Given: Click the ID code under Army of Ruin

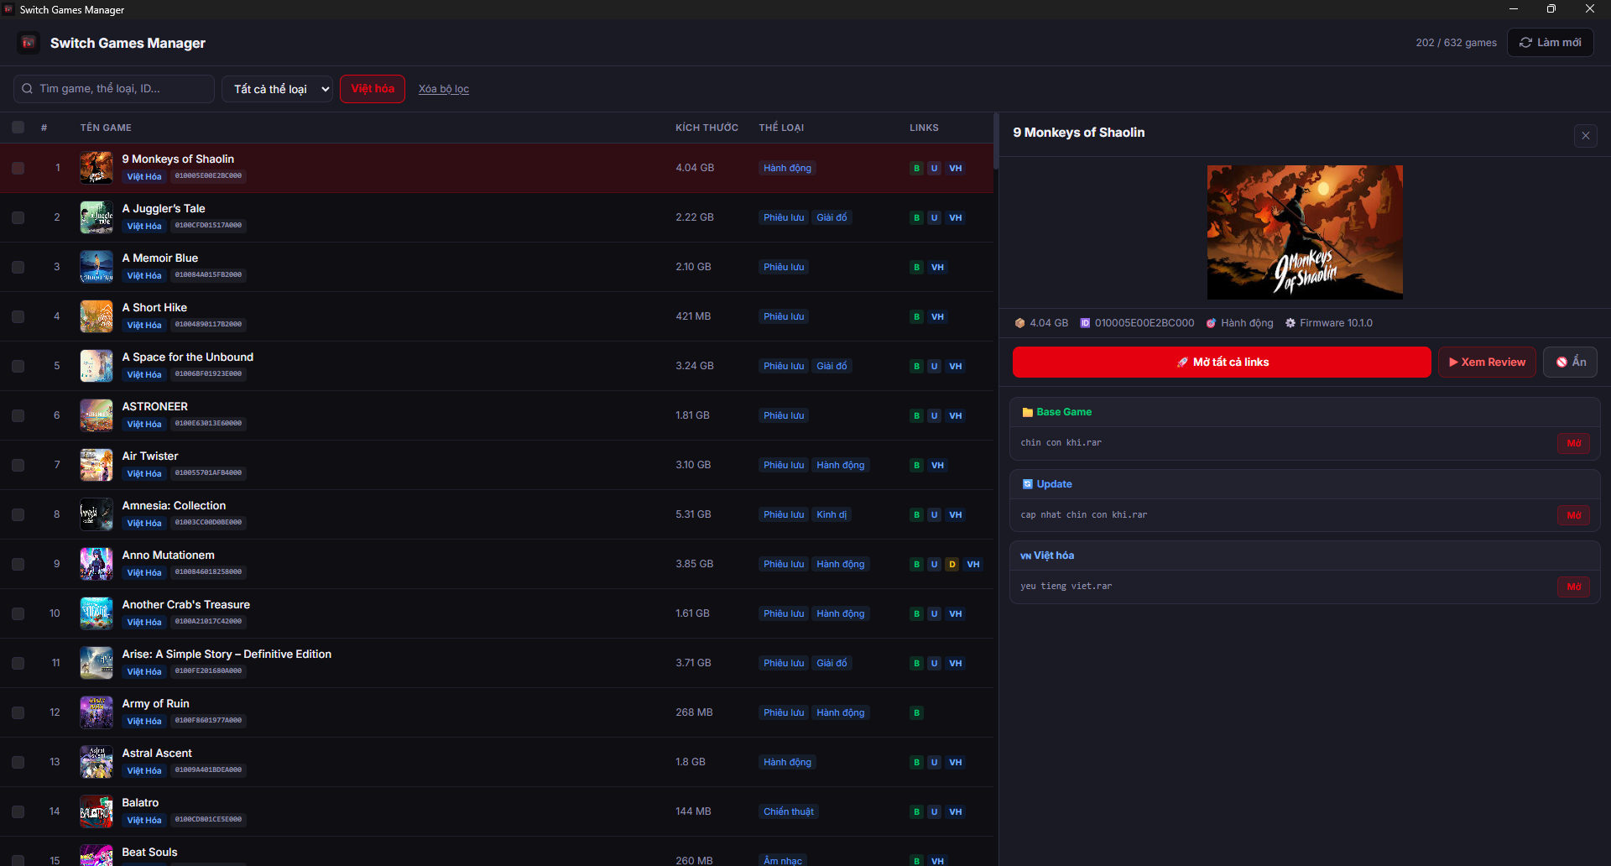Looking at the screenshot, I should (x=208, y=721).
